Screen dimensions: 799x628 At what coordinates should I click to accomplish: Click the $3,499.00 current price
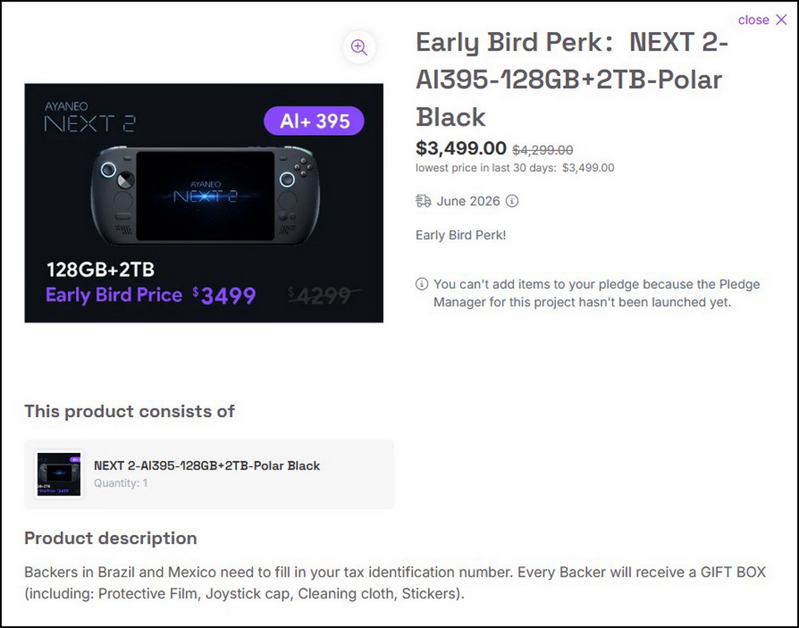tap(461, 148)
